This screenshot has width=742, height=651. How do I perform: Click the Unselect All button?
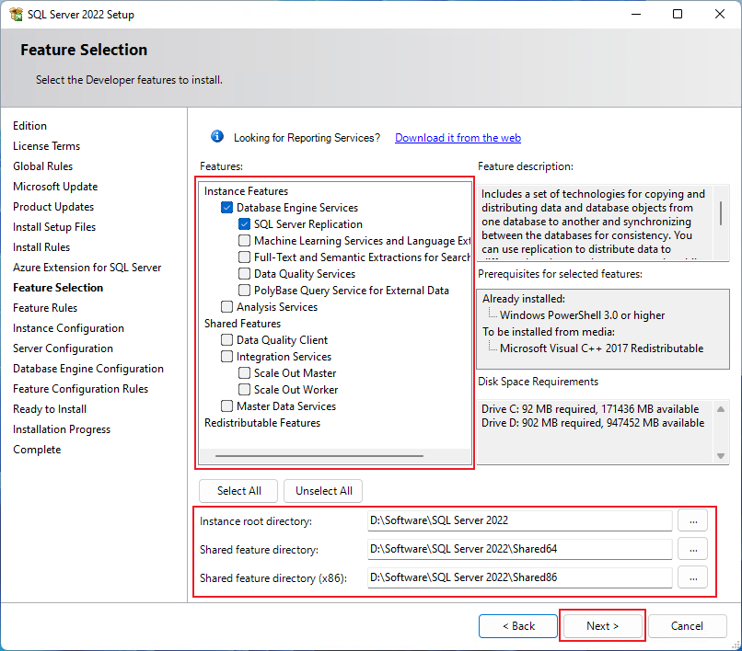(324, 491)
